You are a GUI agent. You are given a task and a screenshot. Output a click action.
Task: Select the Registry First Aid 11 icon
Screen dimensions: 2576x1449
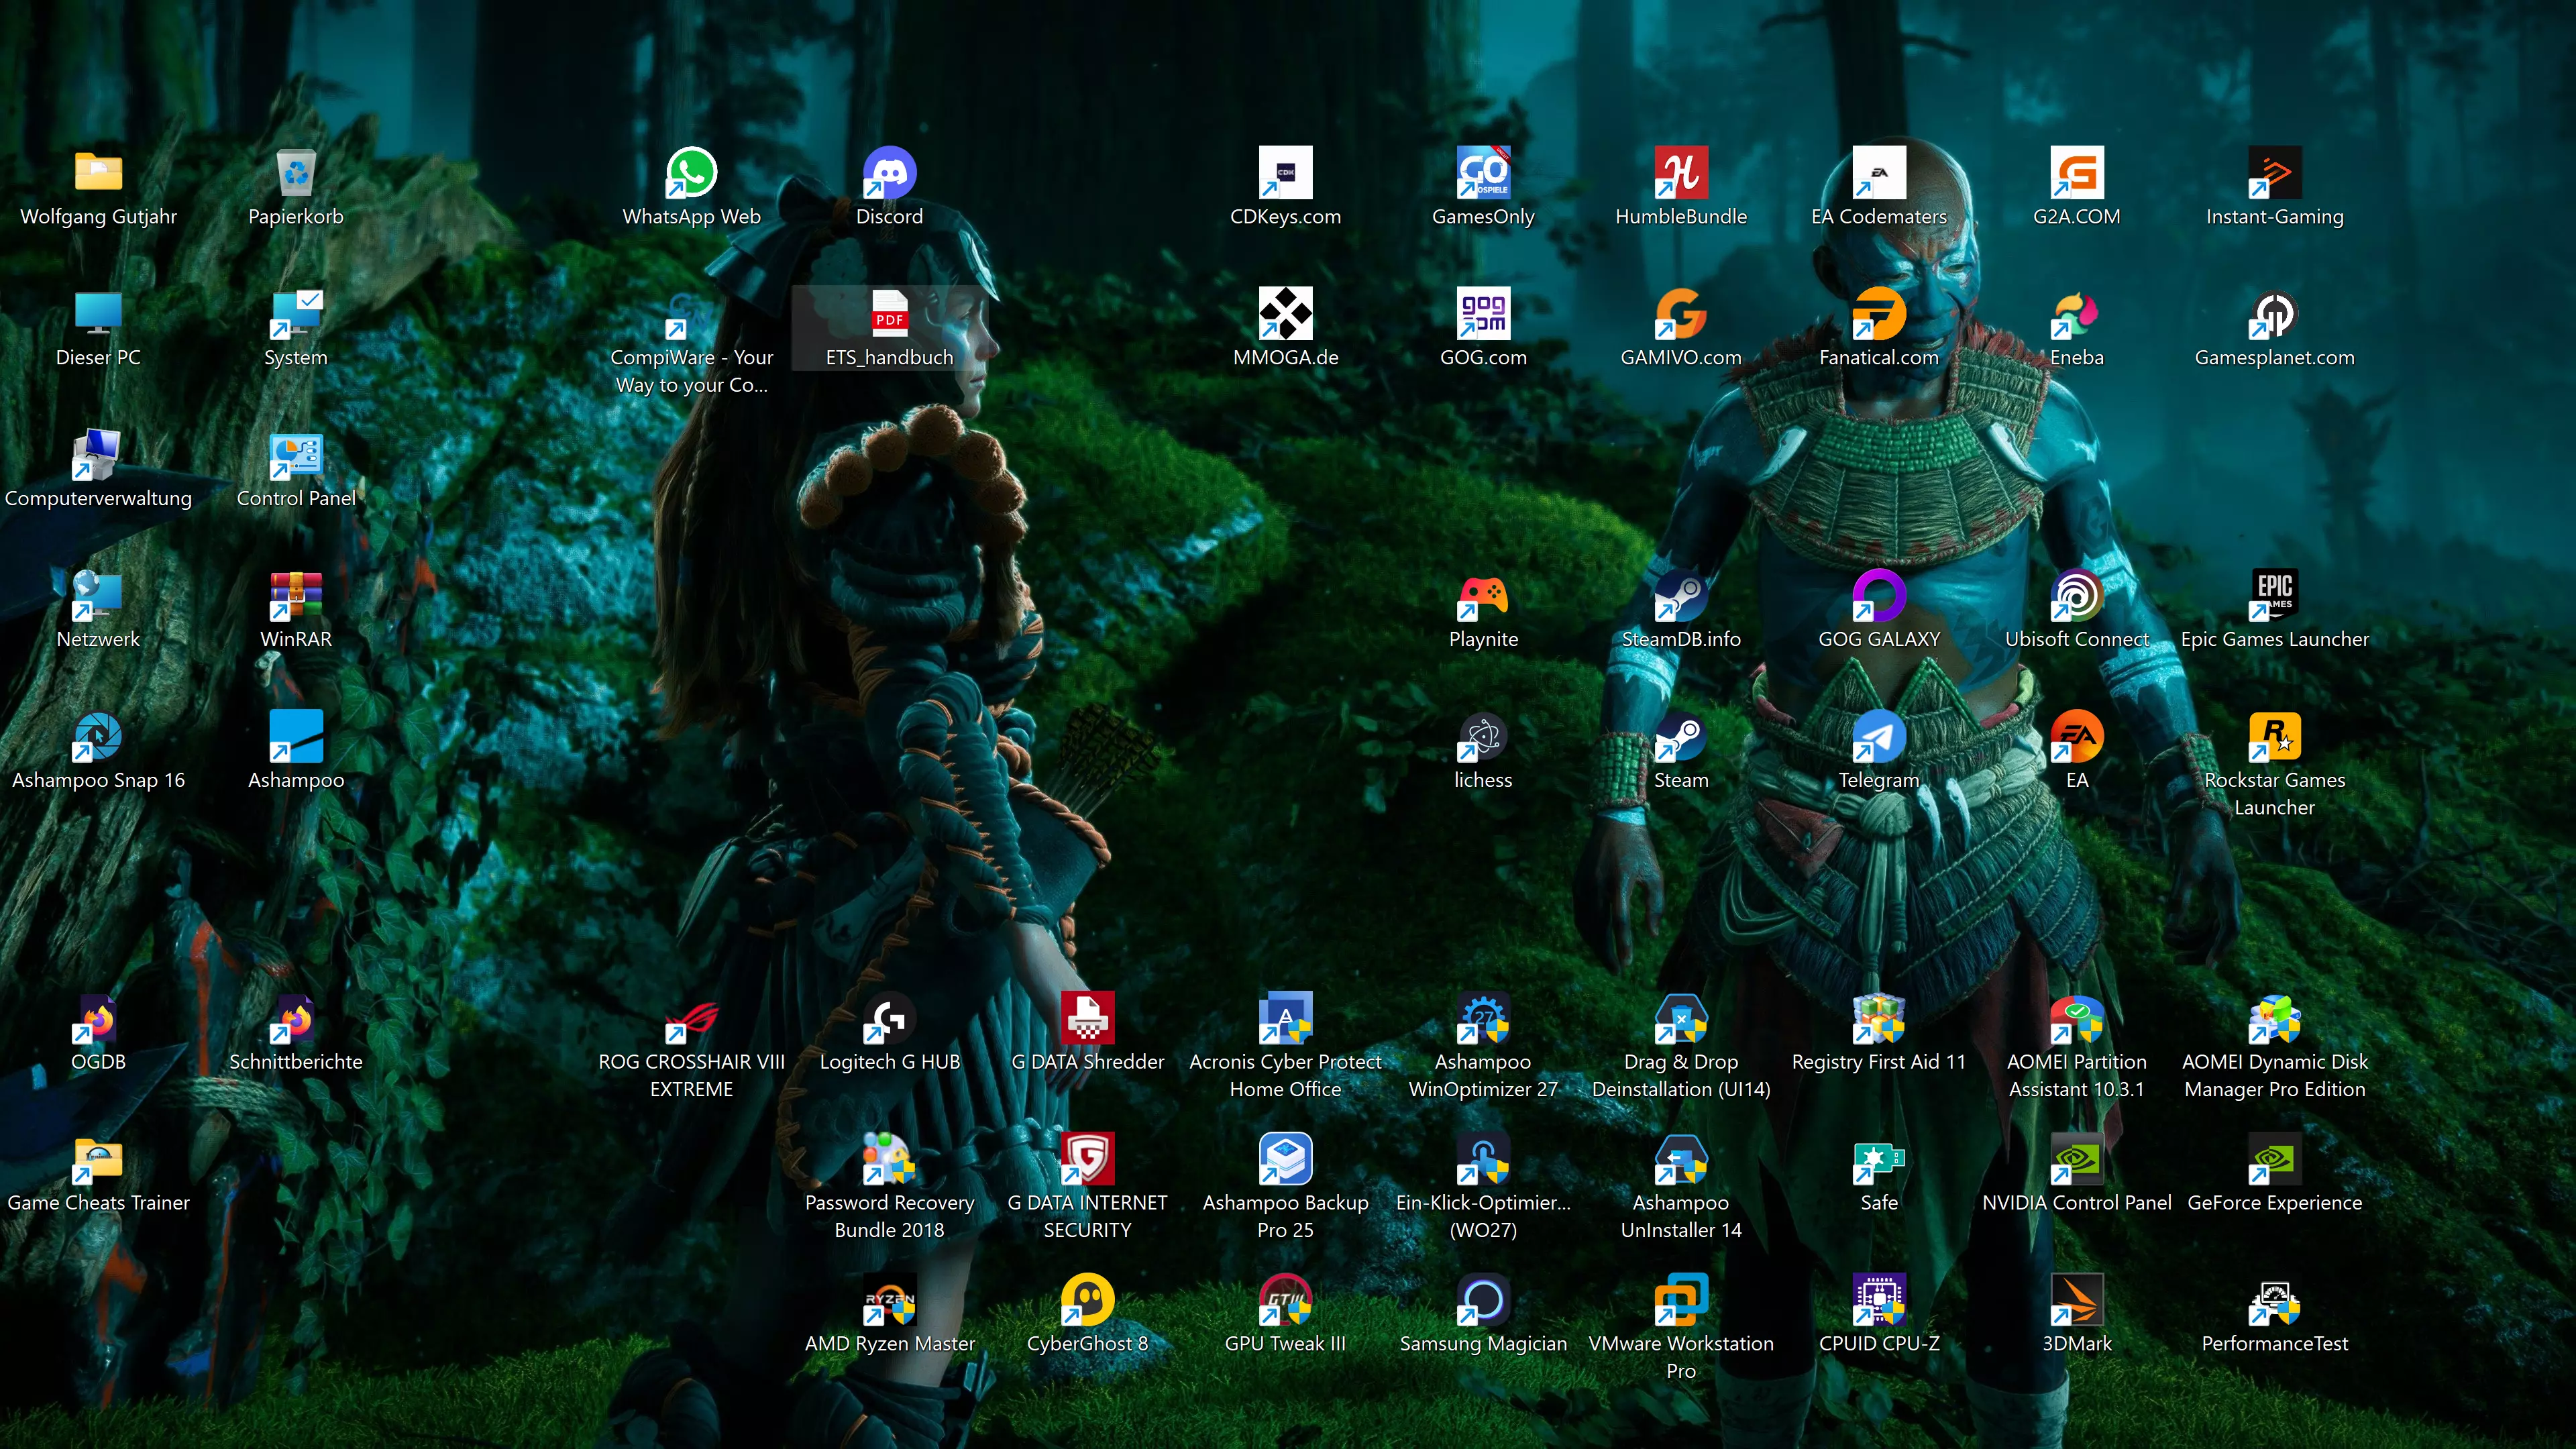point(1879,1019)
